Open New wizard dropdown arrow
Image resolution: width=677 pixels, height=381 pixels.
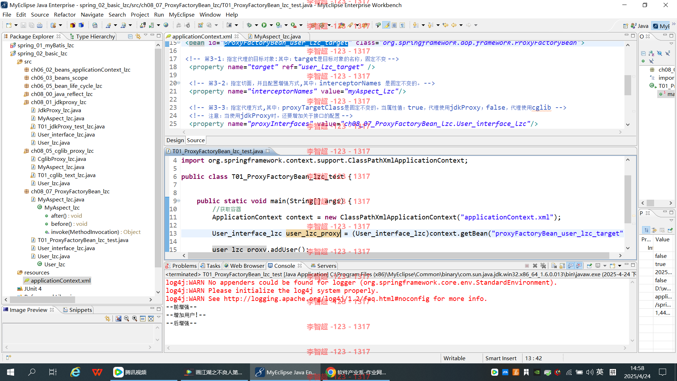tap(16, 25)
